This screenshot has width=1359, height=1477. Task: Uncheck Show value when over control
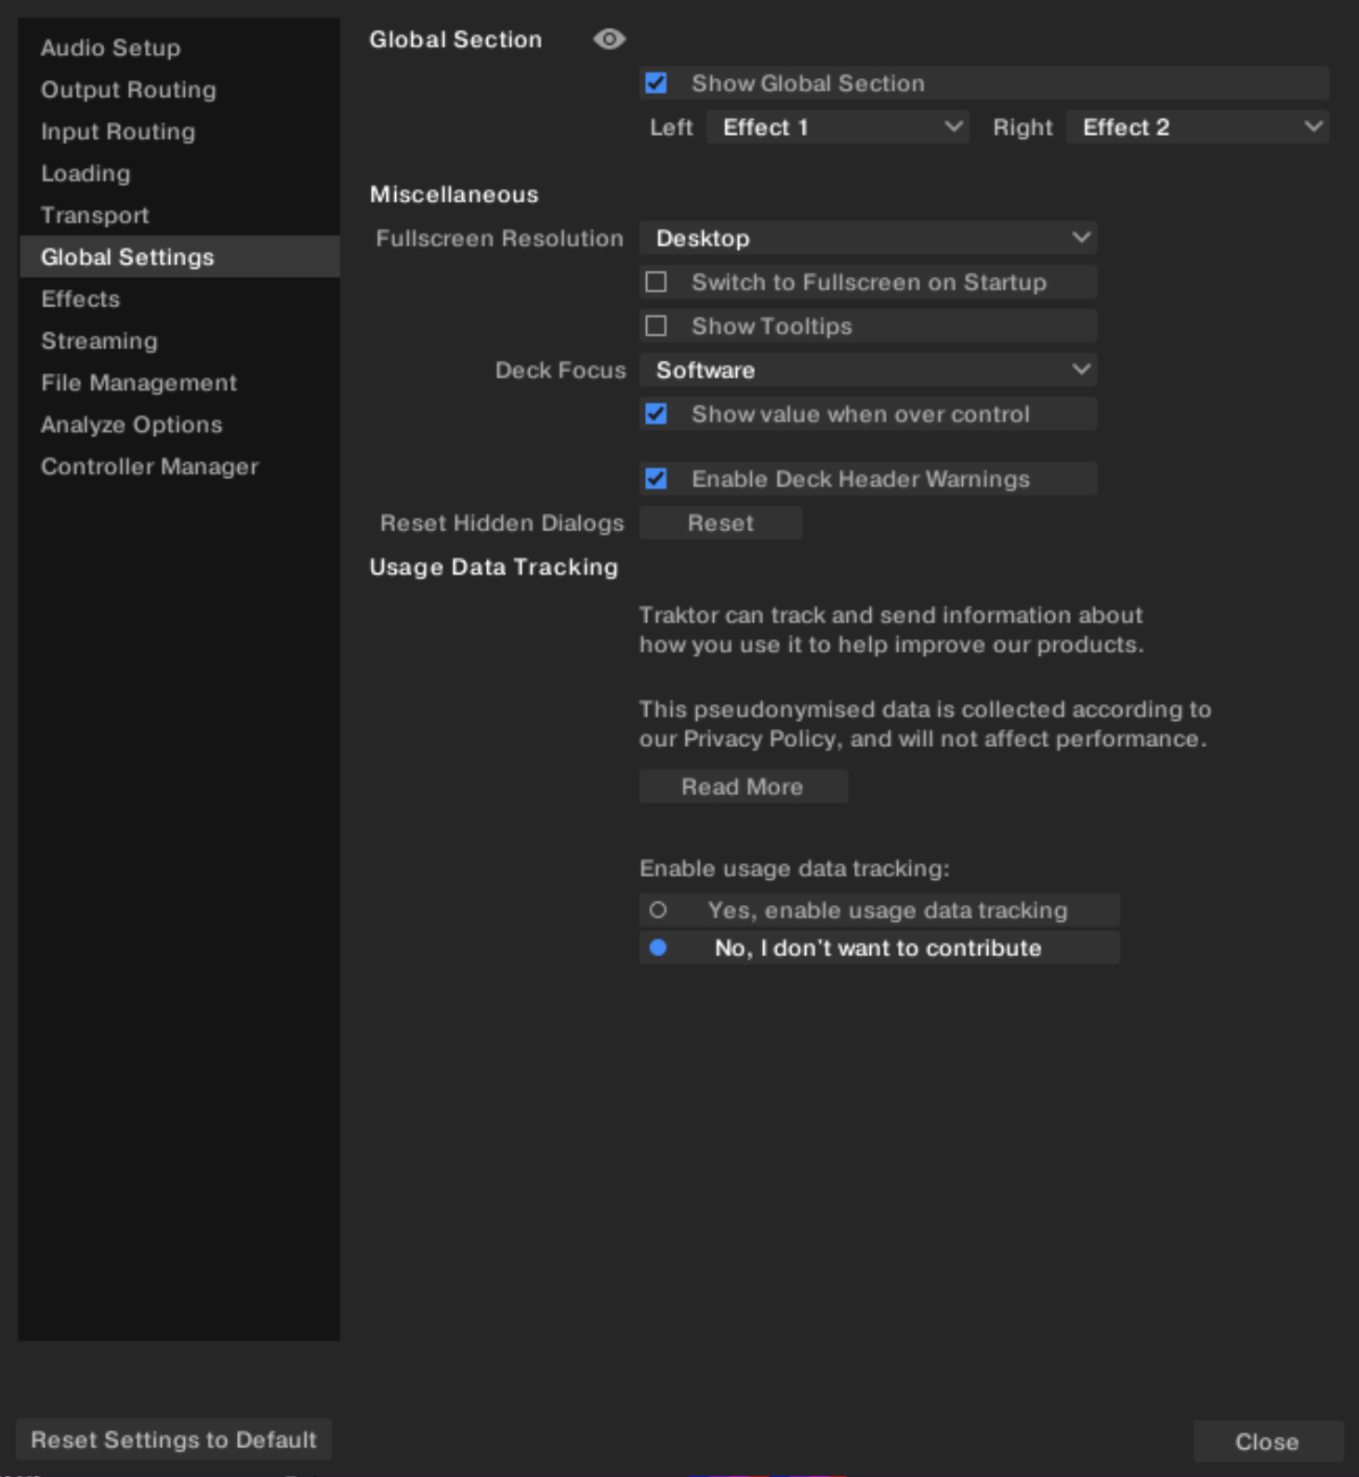coord(656,414)
